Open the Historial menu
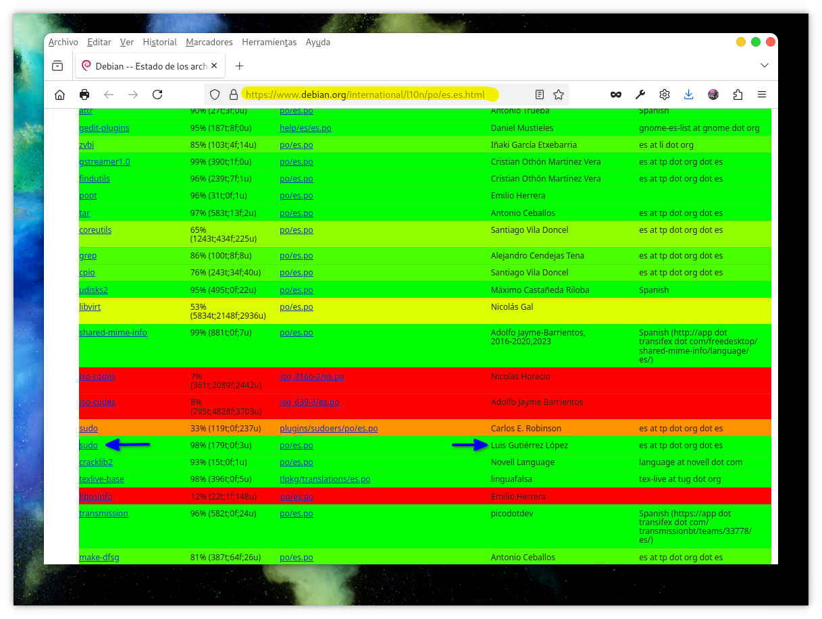 coord(160,42)
